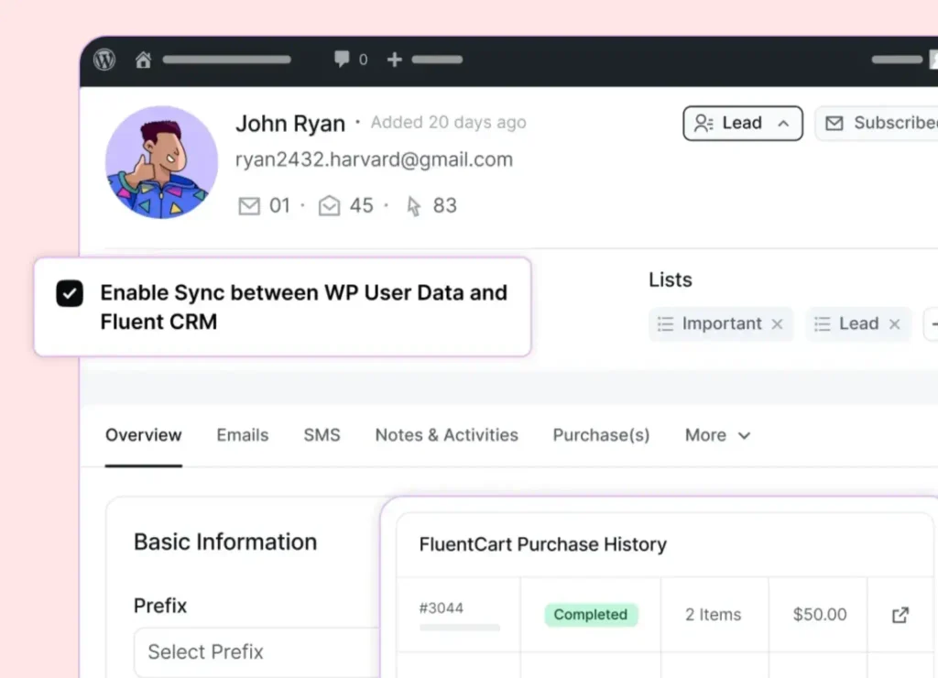Open the Notes & Activities tab
The image size is (938, 678).
[446, 435]
